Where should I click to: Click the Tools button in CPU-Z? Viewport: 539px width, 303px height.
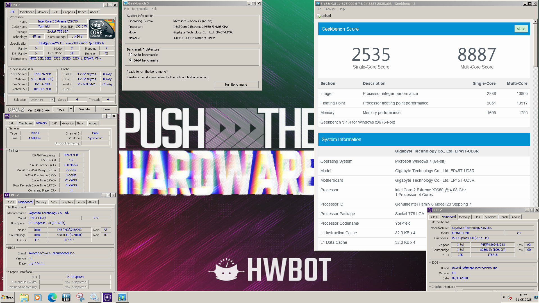(x=61, y=109)
